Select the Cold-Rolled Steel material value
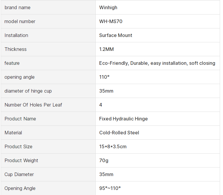This screenshot has height=195, width=223. tap(119, 133)
